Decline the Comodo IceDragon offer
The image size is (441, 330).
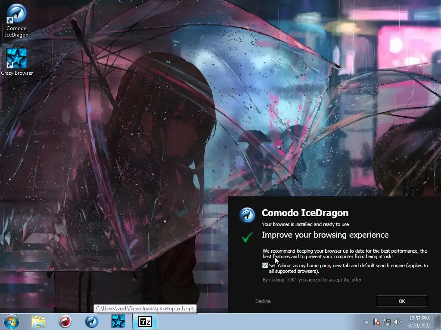(263, 301)
